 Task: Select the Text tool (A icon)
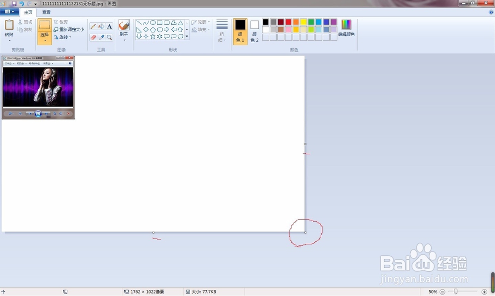pyautogui.click(x=109, y=27)
